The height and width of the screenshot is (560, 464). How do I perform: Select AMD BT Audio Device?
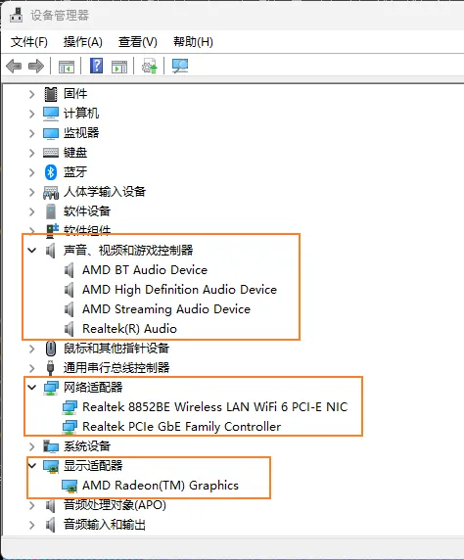click(x=145, y=270)
